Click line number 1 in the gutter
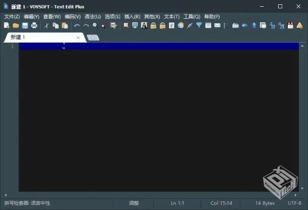 pos(12,46)
